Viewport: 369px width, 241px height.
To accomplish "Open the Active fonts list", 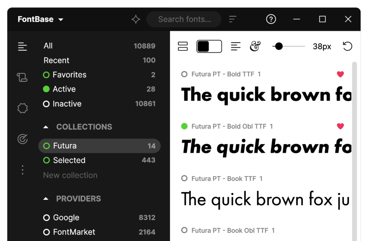I will click(99, 89).
